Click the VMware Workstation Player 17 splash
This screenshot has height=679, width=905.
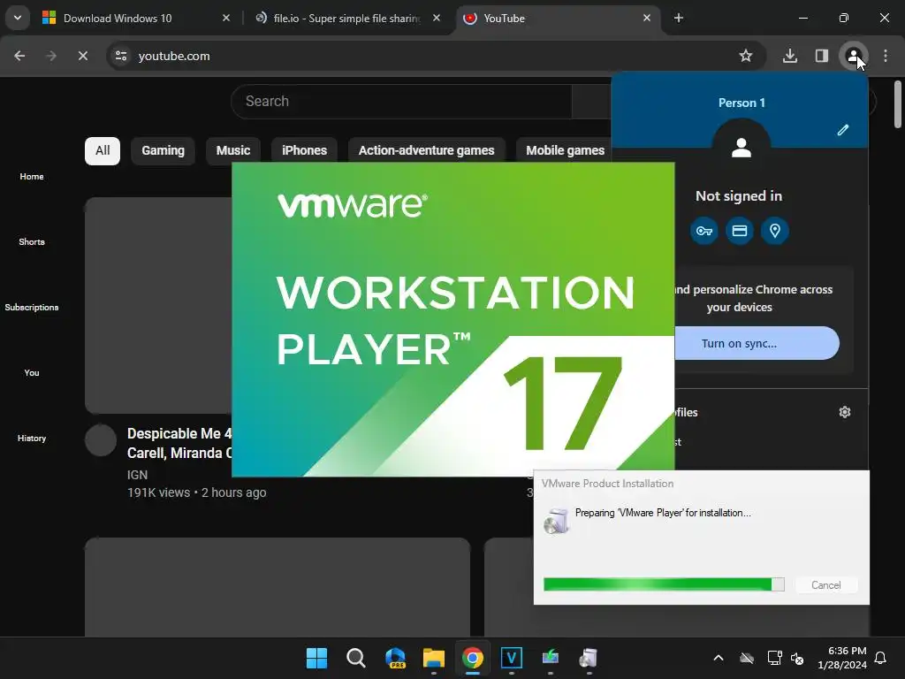click(x=453, y=319)
